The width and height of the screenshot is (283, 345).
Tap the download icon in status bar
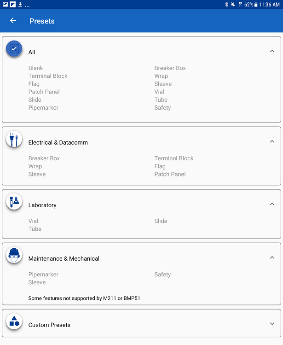tap(20, 4)
